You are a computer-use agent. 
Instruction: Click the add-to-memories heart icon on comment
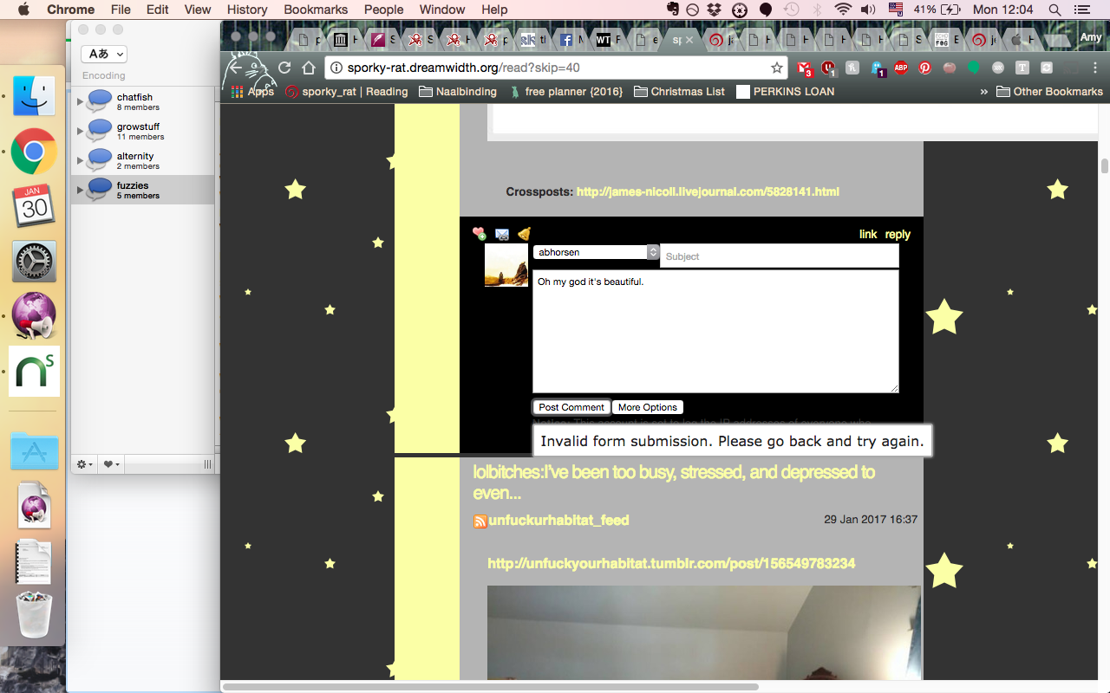479,234
